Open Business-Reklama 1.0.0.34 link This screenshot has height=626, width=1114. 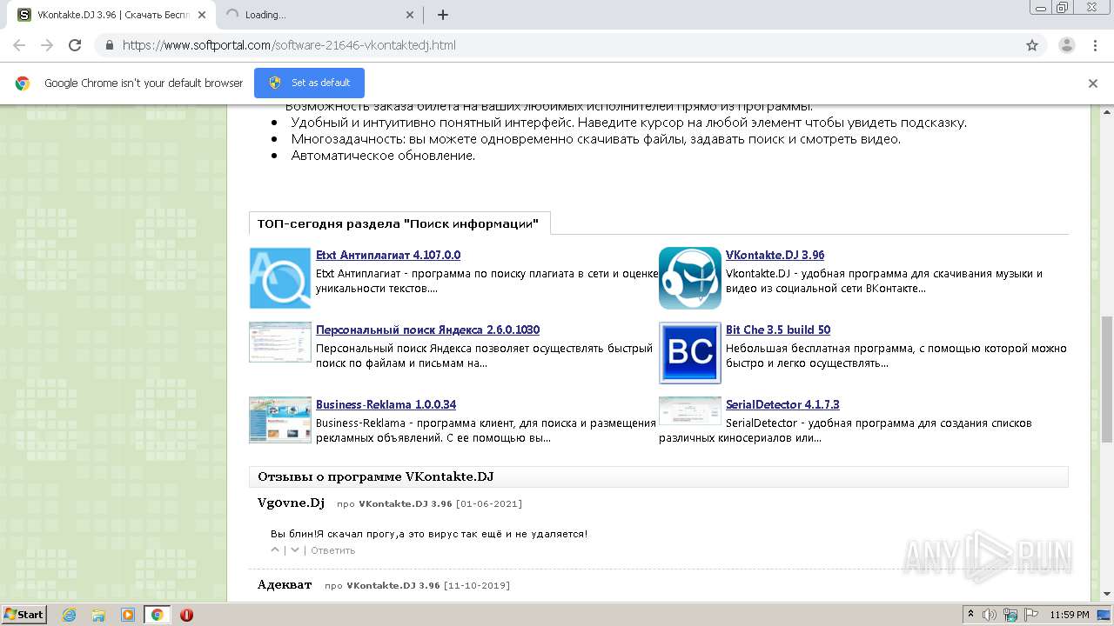tap(386, 405)
